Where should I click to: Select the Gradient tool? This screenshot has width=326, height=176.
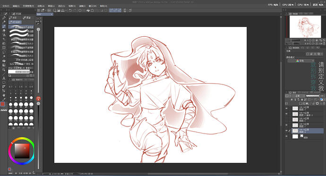click(x=4, y=65)
